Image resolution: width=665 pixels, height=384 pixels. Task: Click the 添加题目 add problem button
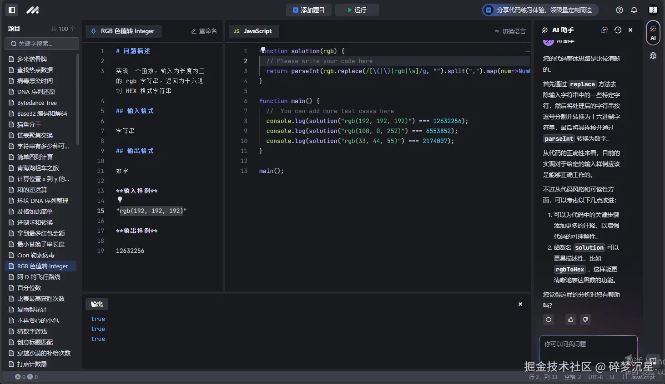[x=309, y=10]
